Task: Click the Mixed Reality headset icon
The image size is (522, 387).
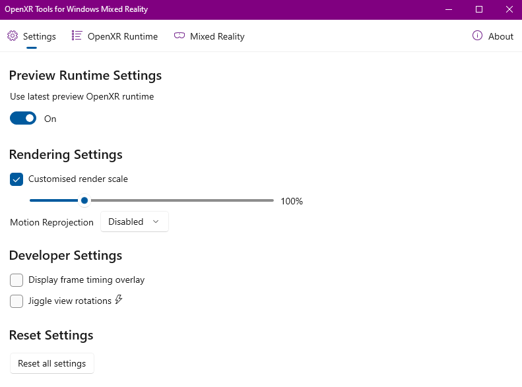Action: click(x=179, y=35)
